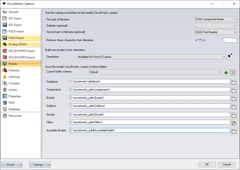
Task: Click the delete folder scheme X icon
Action: (x=233, y=72)
